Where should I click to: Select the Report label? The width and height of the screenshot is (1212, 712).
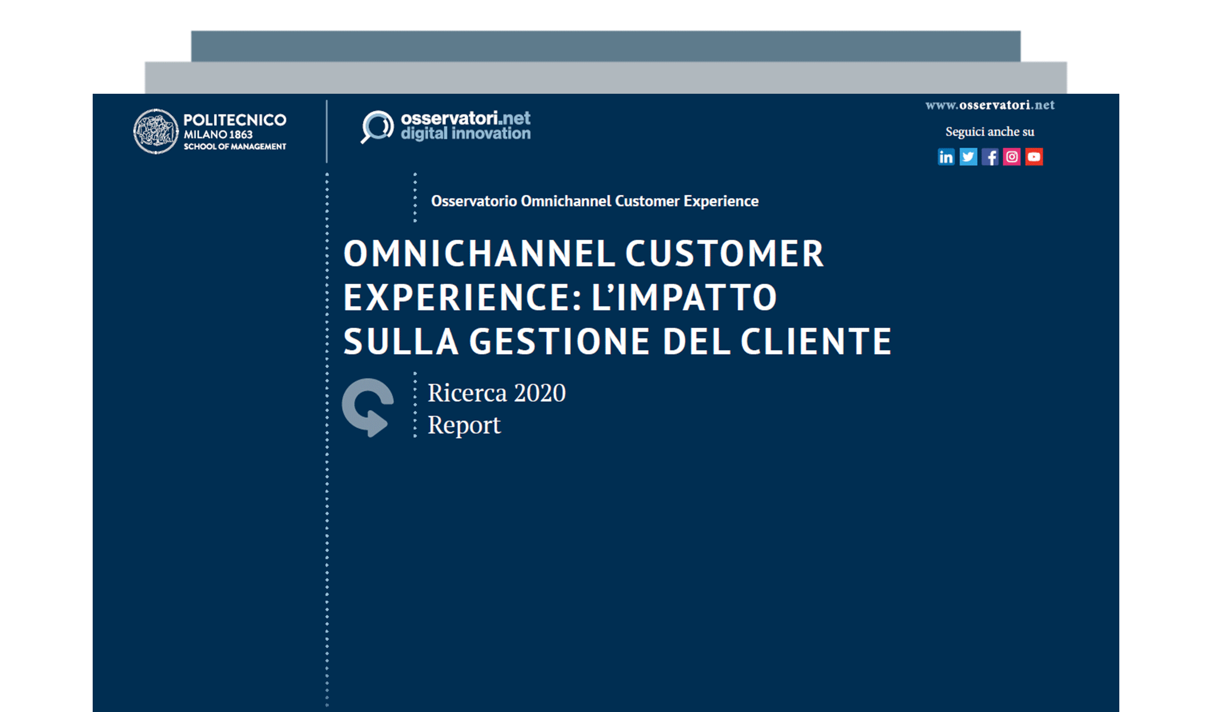pos(464,424)
